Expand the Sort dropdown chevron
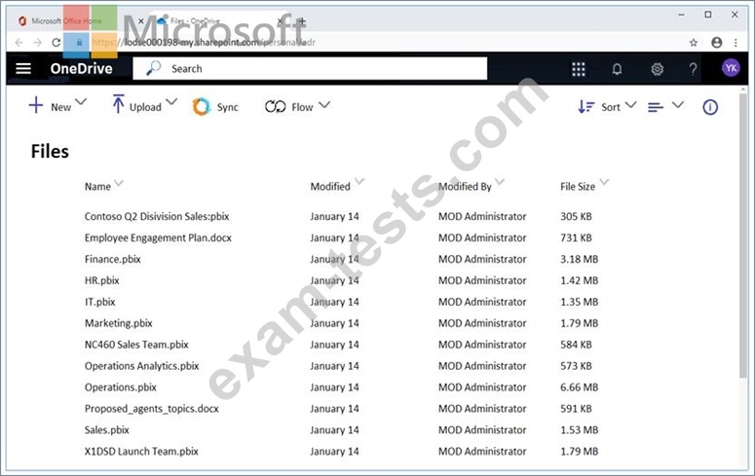Viewport: 755px width, 476px height. pos(630,104)
